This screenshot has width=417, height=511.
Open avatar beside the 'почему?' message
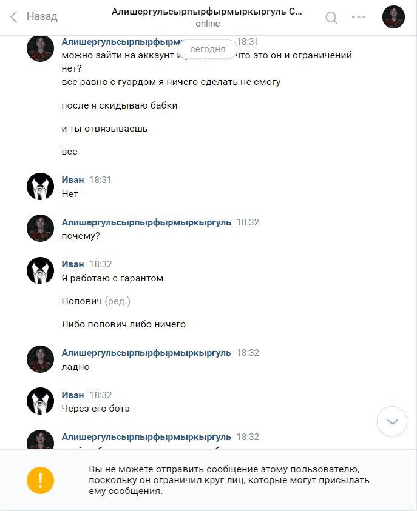pyautogui.click(x=40, y=228)
